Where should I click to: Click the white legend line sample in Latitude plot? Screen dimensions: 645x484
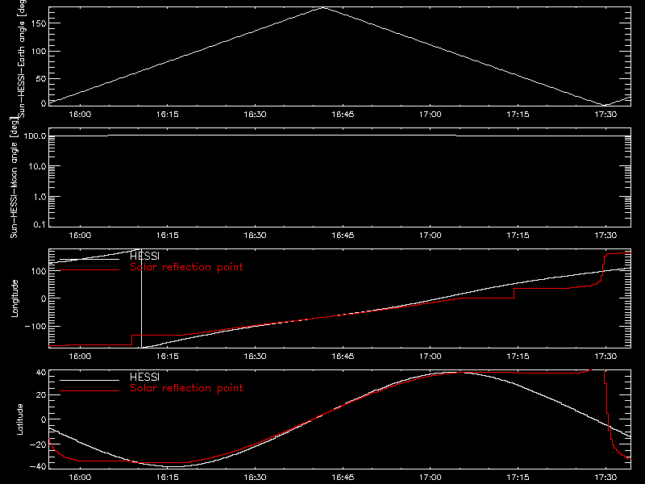[x=89, y=380]
